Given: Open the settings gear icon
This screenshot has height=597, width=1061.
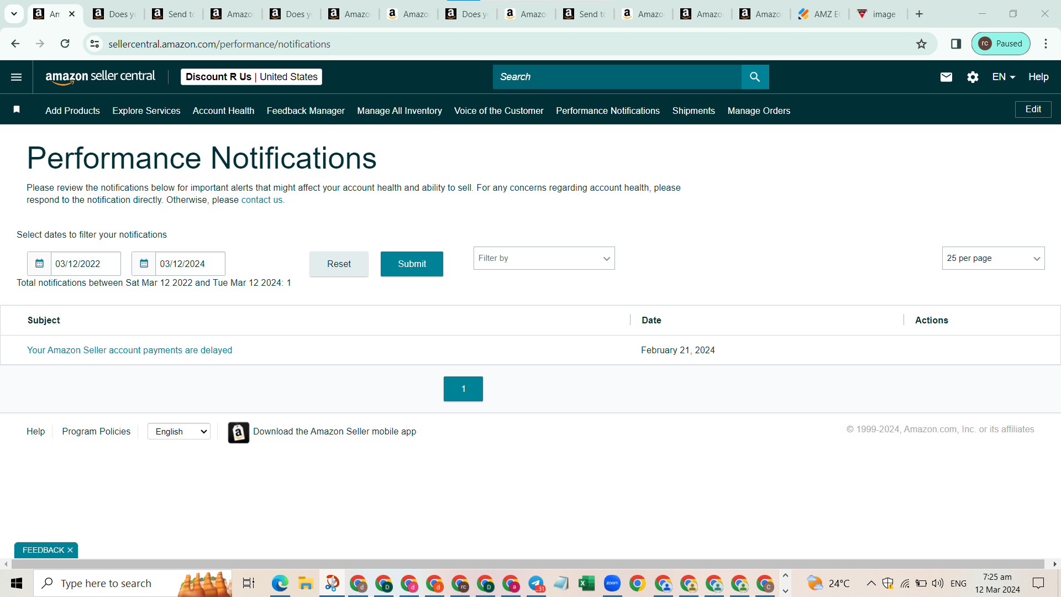Looking at the screenshot, I should pos(973,77).
